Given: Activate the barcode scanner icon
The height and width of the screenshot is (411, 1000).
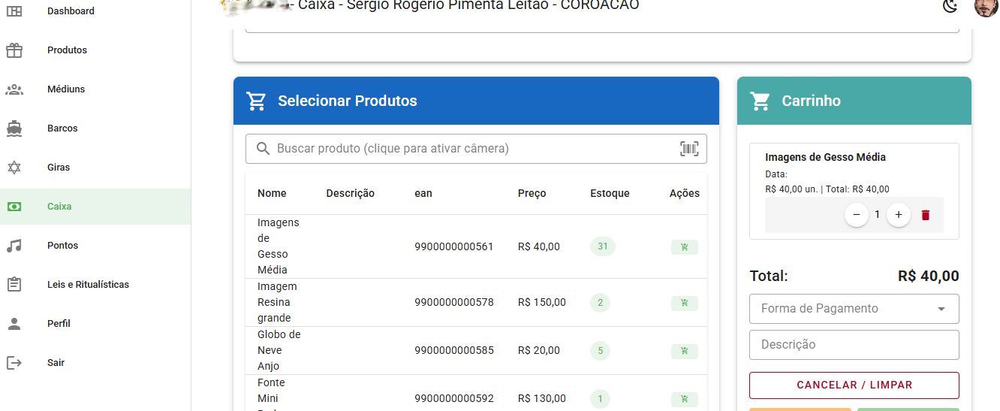Looking at the screenshot, I should point(689,149).
